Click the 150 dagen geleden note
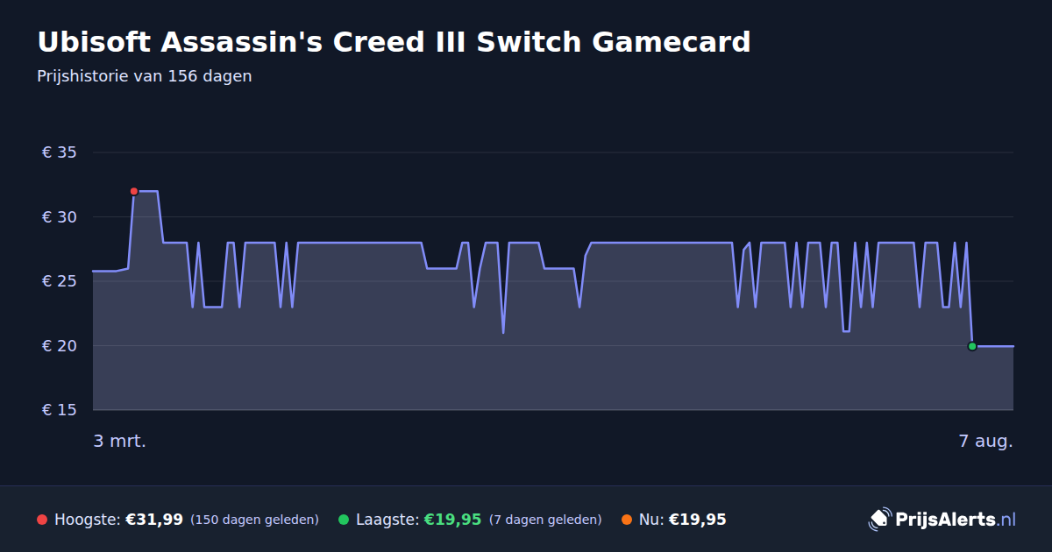 click(x=254, y=520)
